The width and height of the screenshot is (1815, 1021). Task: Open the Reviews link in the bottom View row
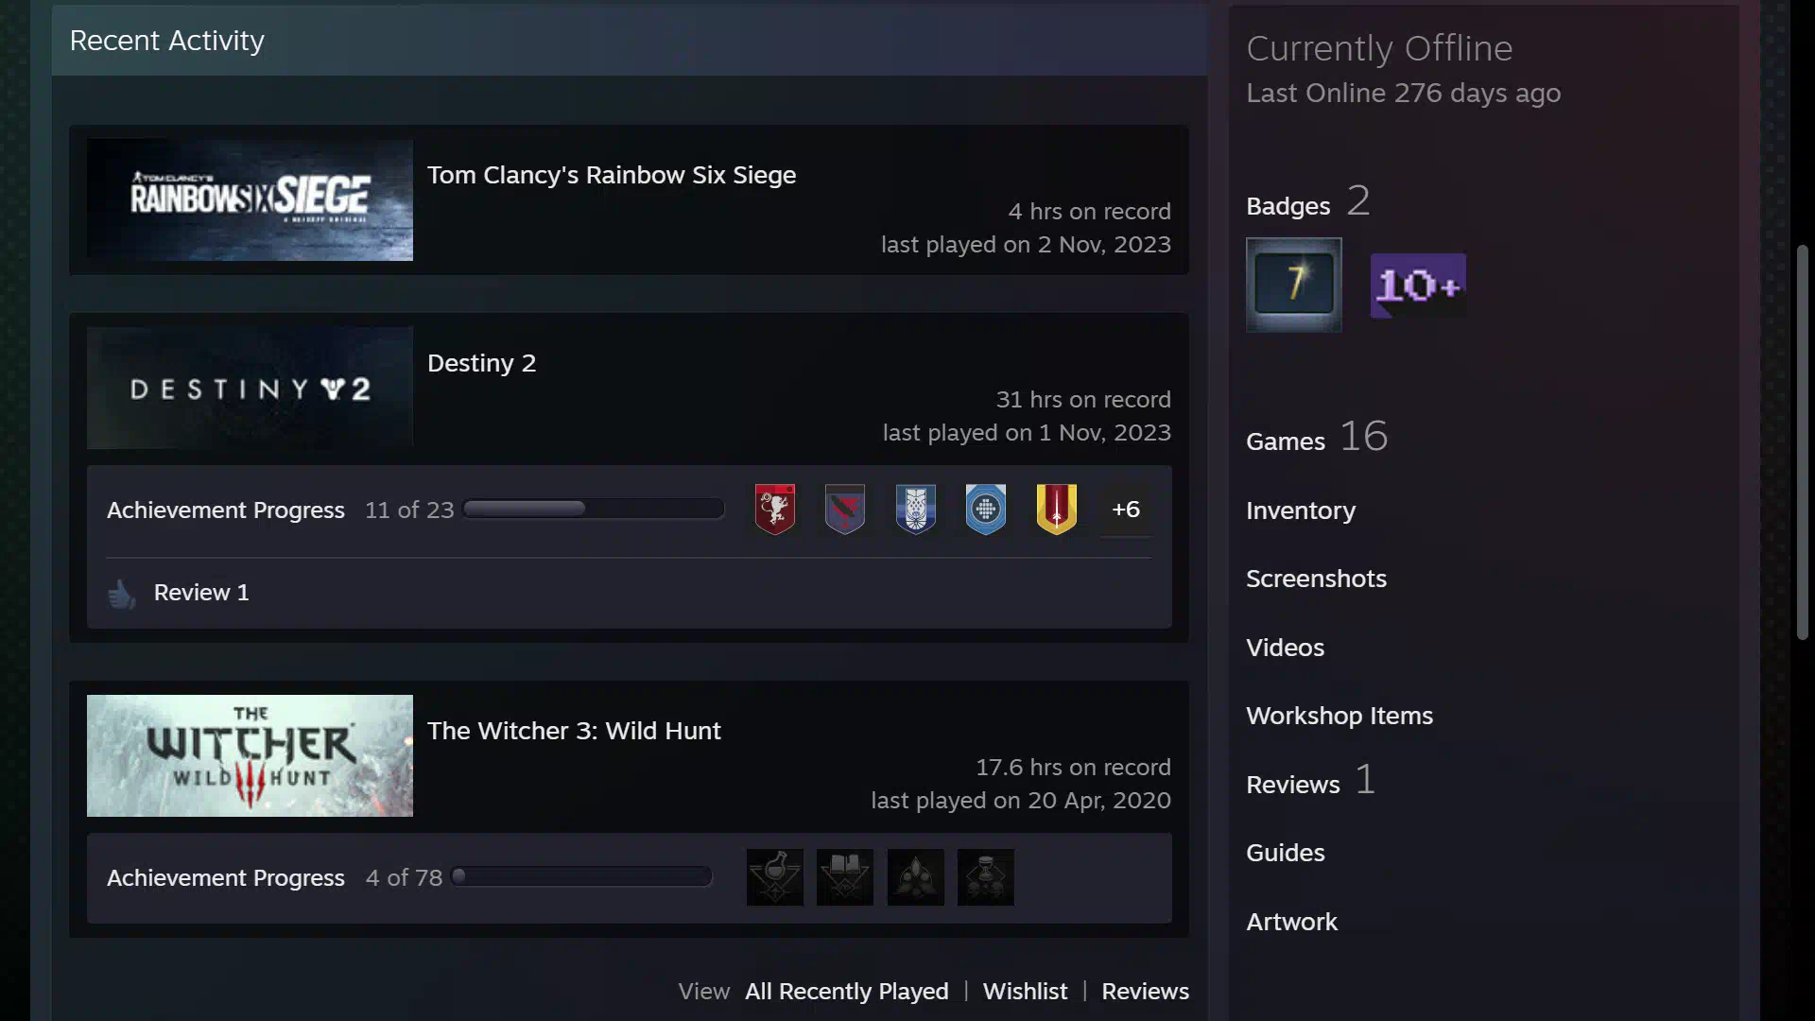click(1146, 992)
